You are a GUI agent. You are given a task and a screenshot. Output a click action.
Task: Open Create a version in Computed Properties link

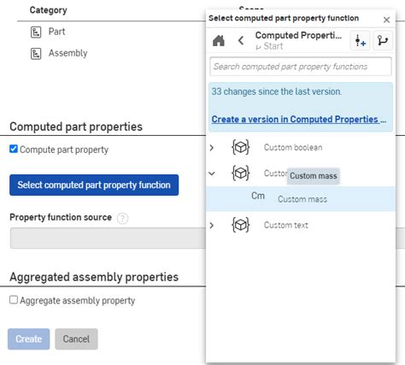coord(299,119)
